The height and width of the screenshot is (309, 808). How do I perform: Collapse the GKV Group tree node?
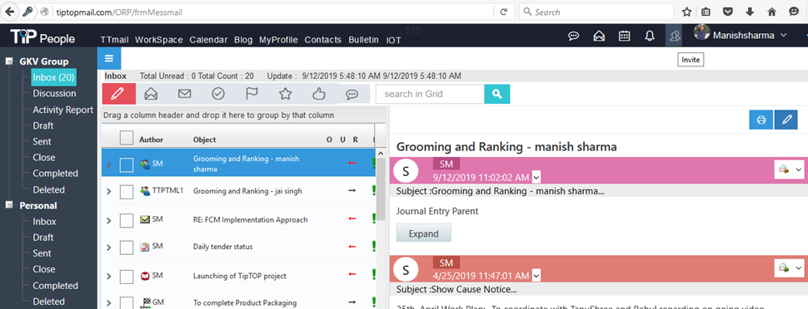pyautogui.click(x=9, y=61)
